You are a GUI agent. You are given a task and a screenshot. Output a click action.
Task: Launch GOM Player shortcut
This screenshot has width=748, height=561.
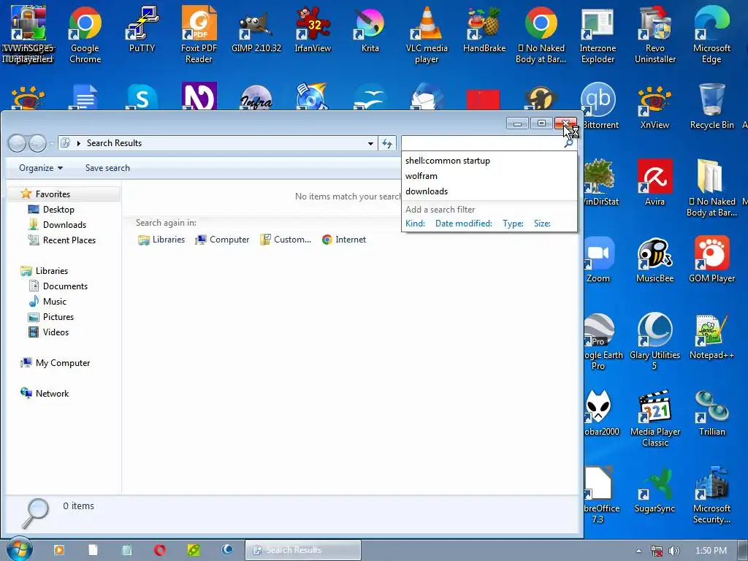[x=711, y=260]
